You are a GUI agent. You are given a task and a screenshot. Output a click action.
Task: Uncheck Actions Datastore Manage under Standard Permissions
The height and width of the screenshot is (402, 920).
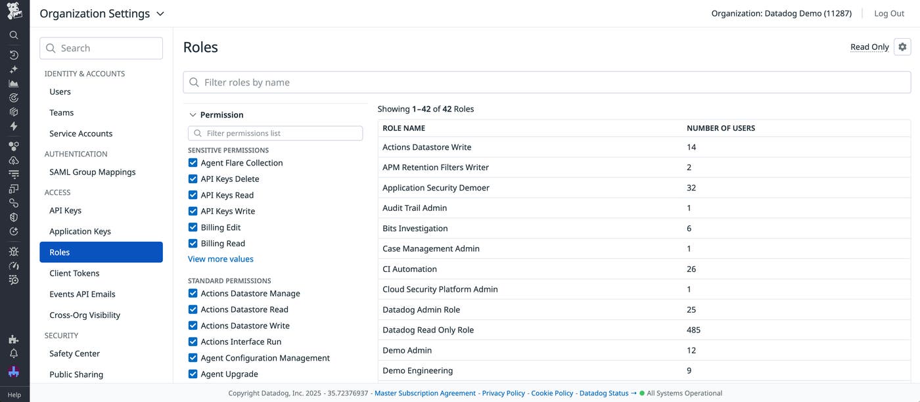pyautogui.click(x=192, y=293)
